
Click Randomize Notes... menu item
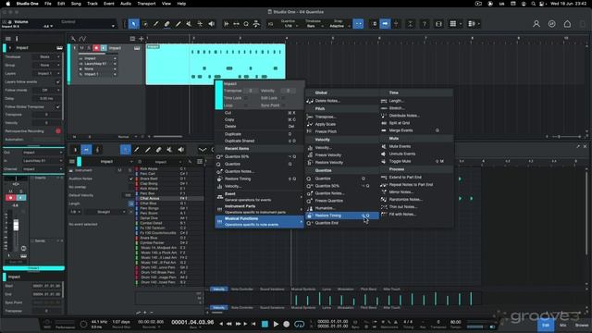click(416, 200)
